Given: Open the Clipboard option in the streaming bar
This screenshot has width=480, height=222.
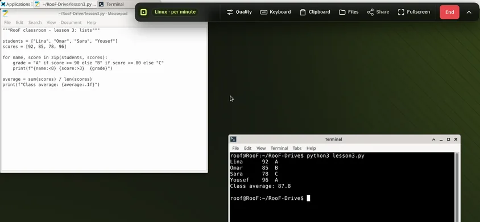Looking at the screenshot, I should 315,12.
